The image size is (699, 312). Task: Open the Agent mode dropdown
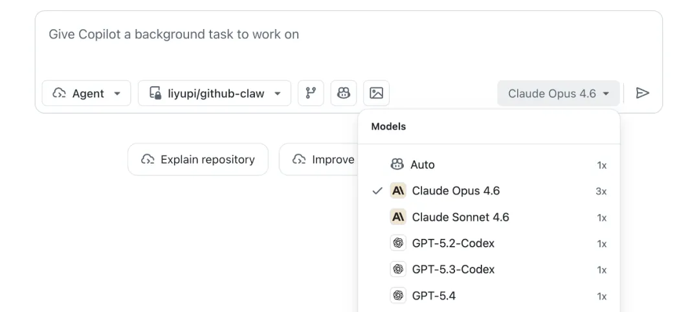(87, 93)
